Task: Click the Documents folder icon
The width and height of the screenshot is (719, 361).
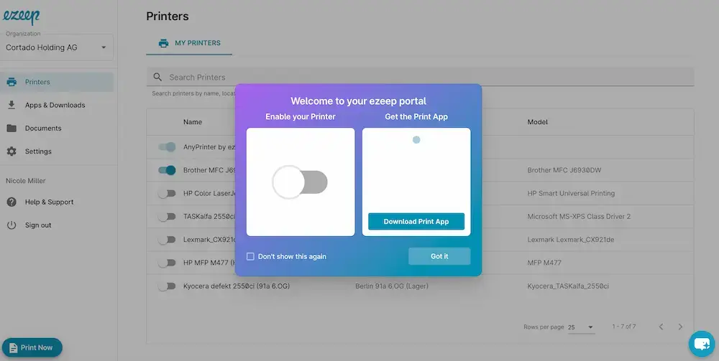Action: pos(12,128)
